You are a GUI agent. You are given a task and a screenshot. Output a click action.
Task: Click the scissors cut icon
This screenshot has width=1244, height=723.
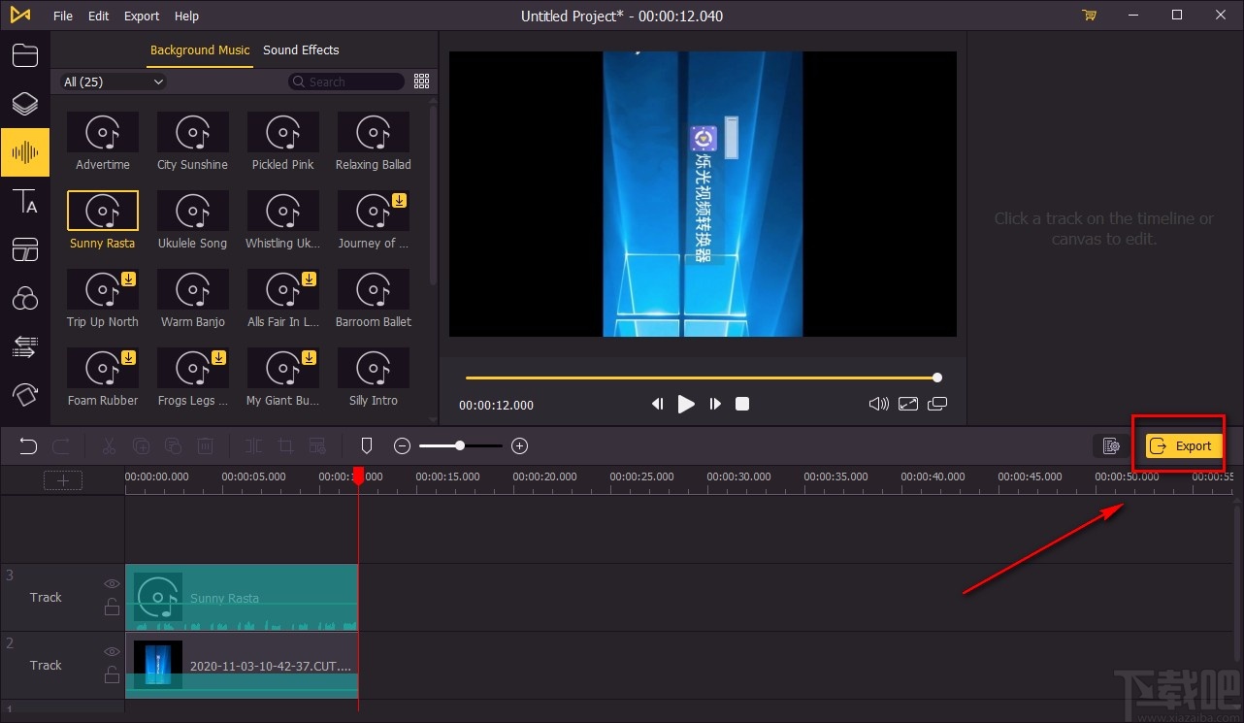point(109,446)
